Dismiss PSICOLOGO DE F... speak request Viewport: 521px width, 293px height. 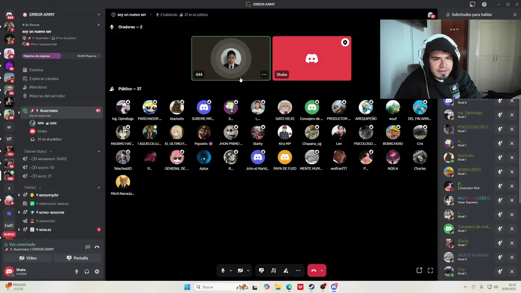tap(512, 129)
